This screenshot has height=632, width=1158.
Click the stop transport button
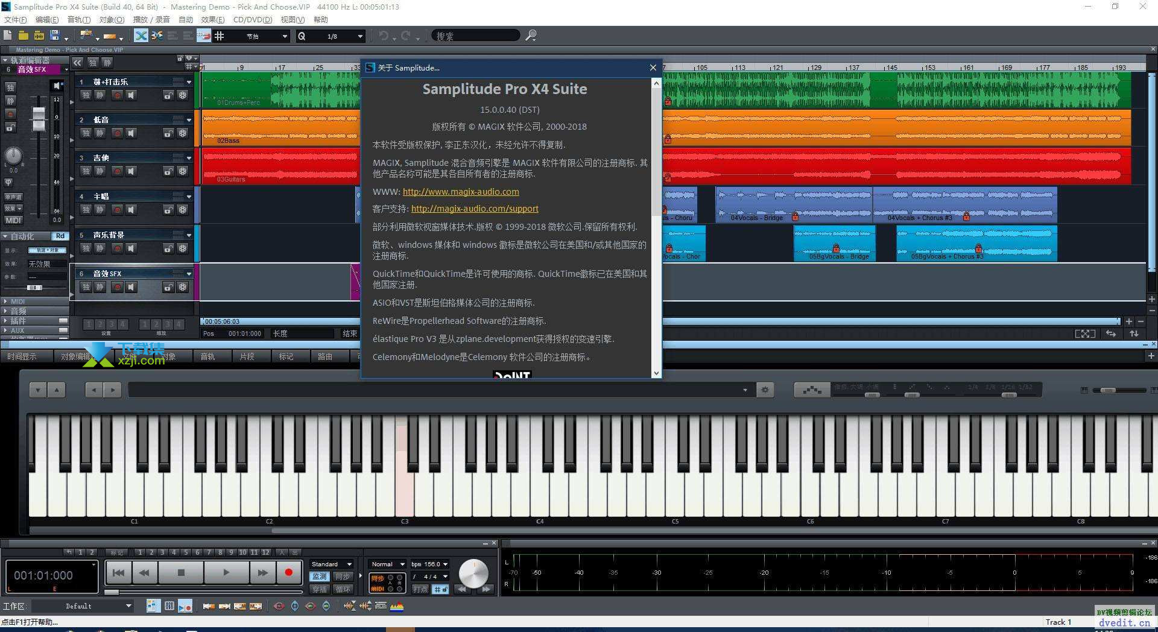click(181, 572)
